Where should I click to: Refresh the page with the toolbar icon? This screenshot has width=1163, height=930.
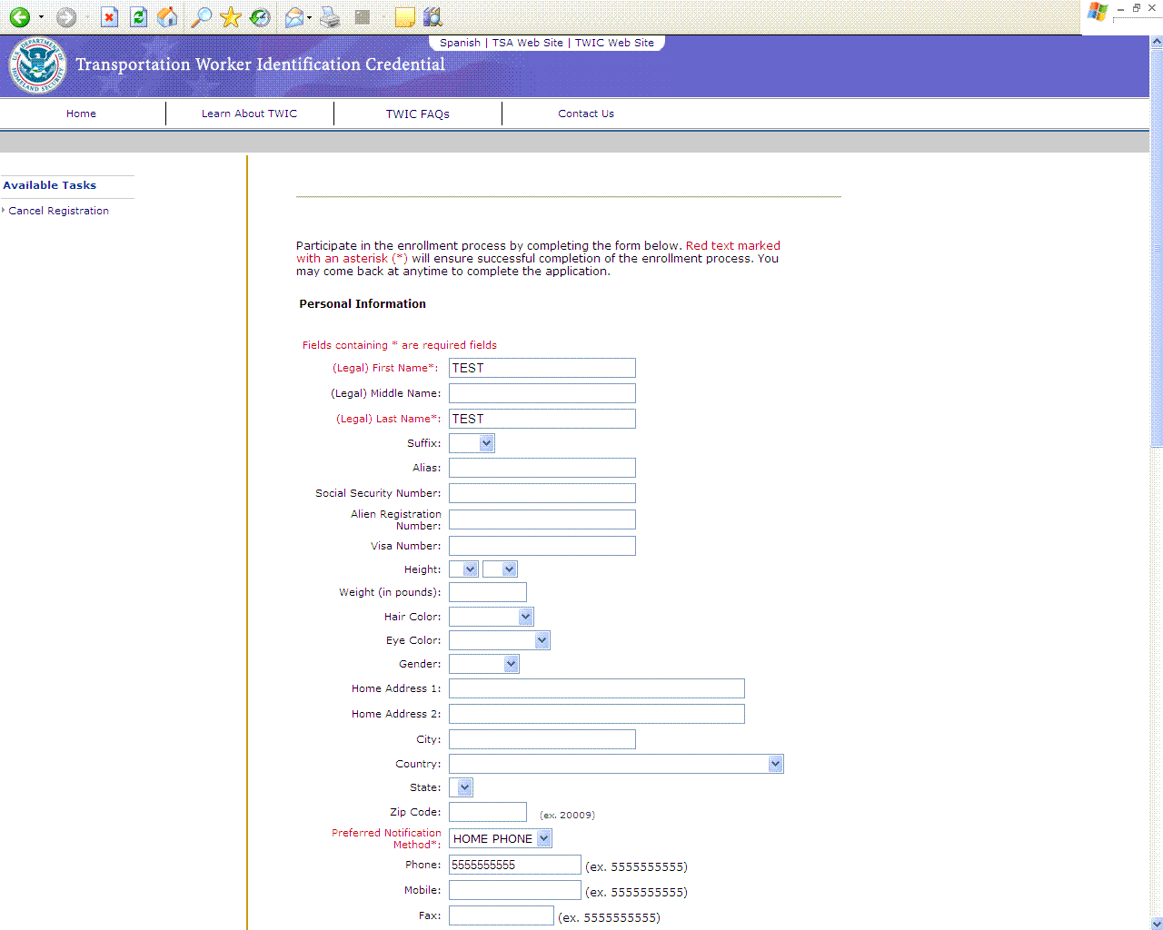click(x=138, y=17)
